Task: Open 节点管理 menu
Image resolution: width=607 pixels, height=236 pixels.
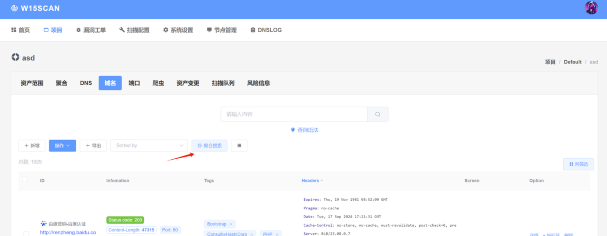Action: tap(222, 30)
